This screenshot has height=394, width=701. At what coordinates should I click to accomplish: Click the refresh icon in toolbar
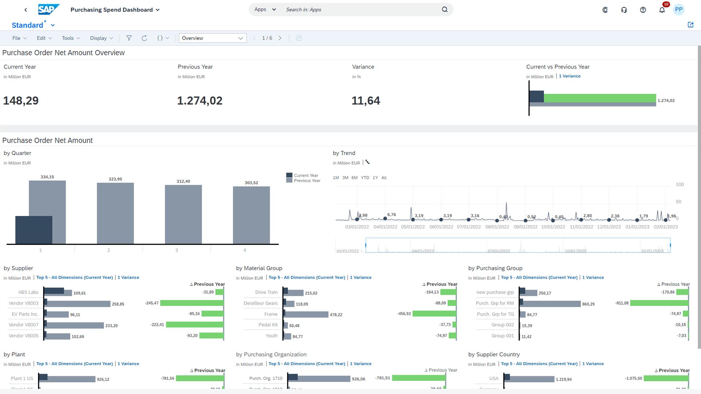(x=144, y=38)
